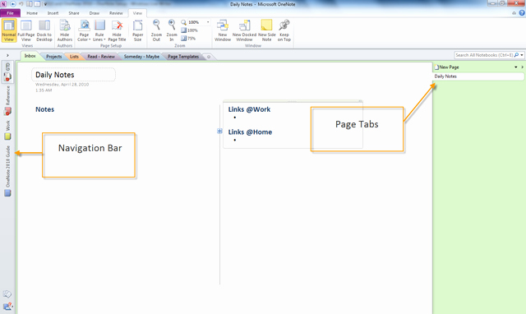
Task: Open the zoom percentage combo box
Action: (196, 22)
